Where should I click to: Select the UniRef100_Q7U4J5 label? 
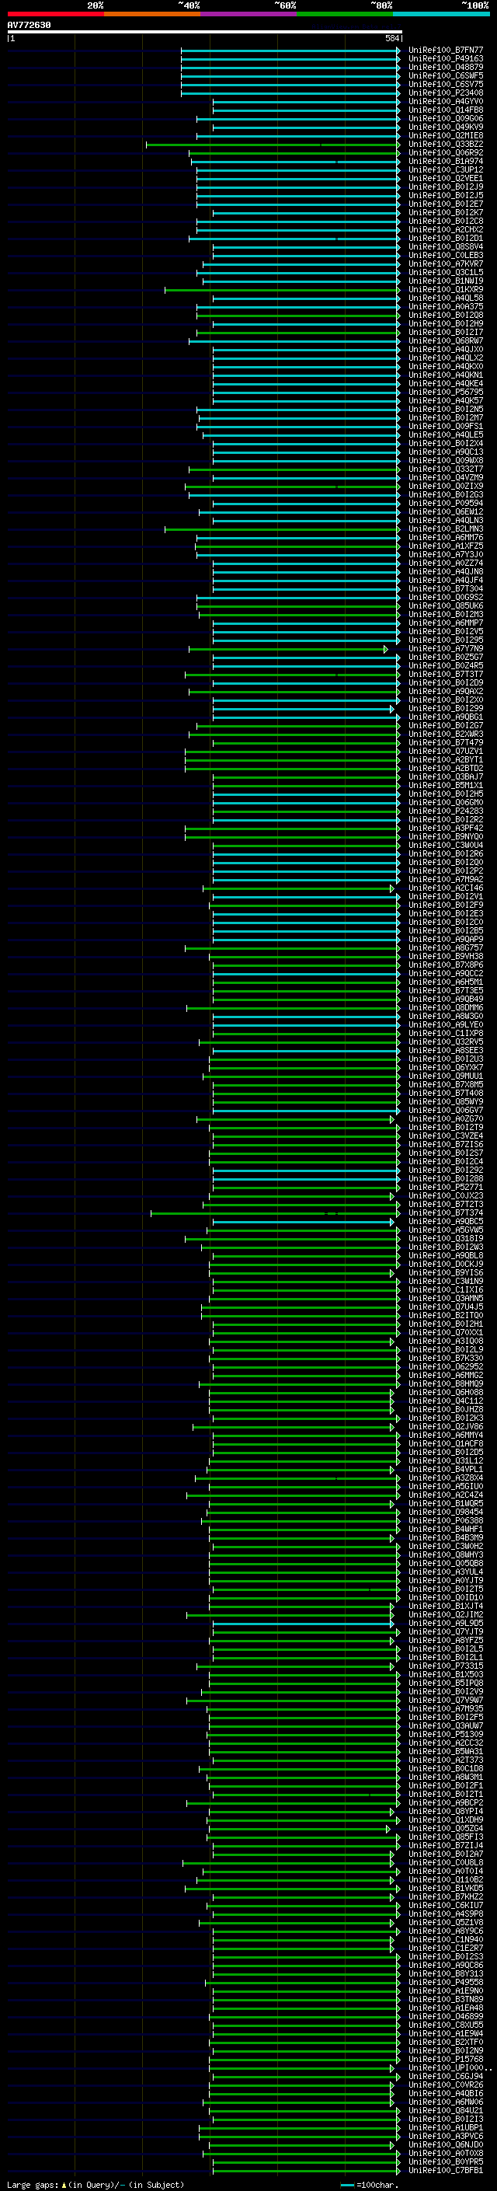coord(445,1307)
